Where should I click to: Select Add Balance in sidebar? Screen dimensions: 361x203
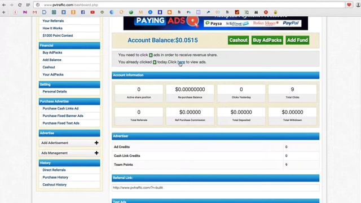point(52,60)
